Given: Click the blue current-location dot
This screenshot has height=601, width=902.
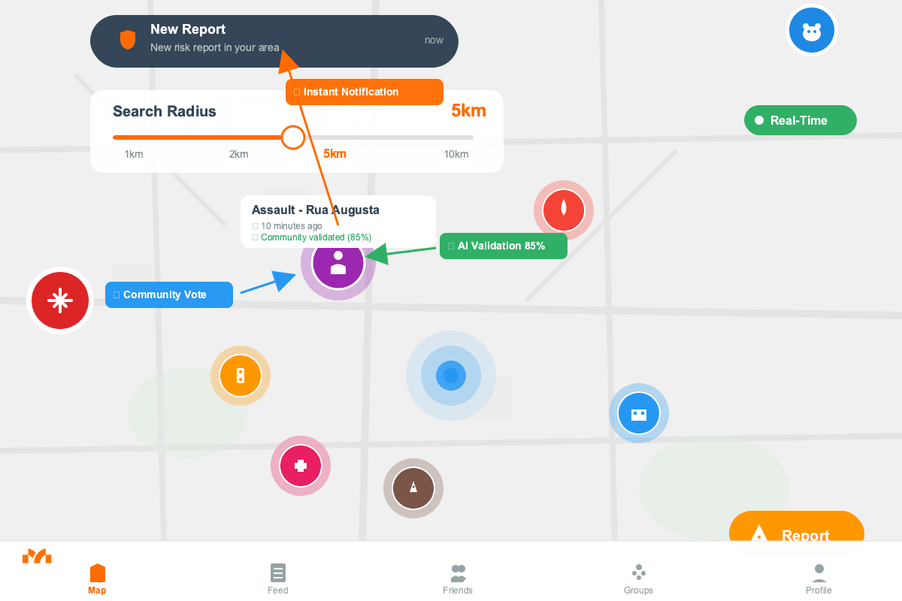Looking at the screenshot, I should pos(451,376).
